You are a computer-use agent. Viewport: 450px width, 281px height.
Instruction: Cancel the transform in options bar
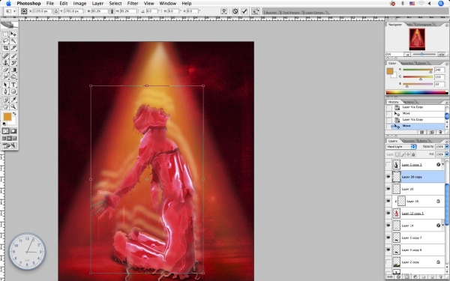(x=235, y=11)
